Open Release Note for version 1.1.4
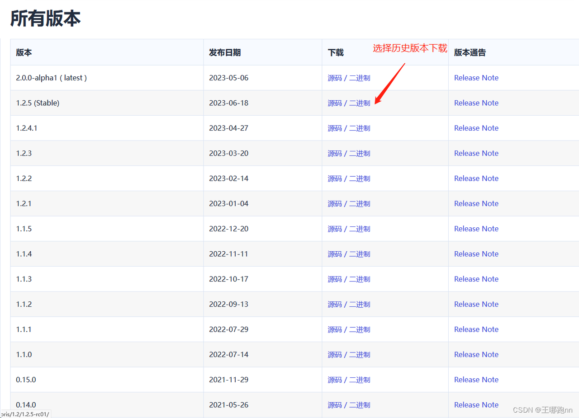Screen dimensions: 579x418 476,254
